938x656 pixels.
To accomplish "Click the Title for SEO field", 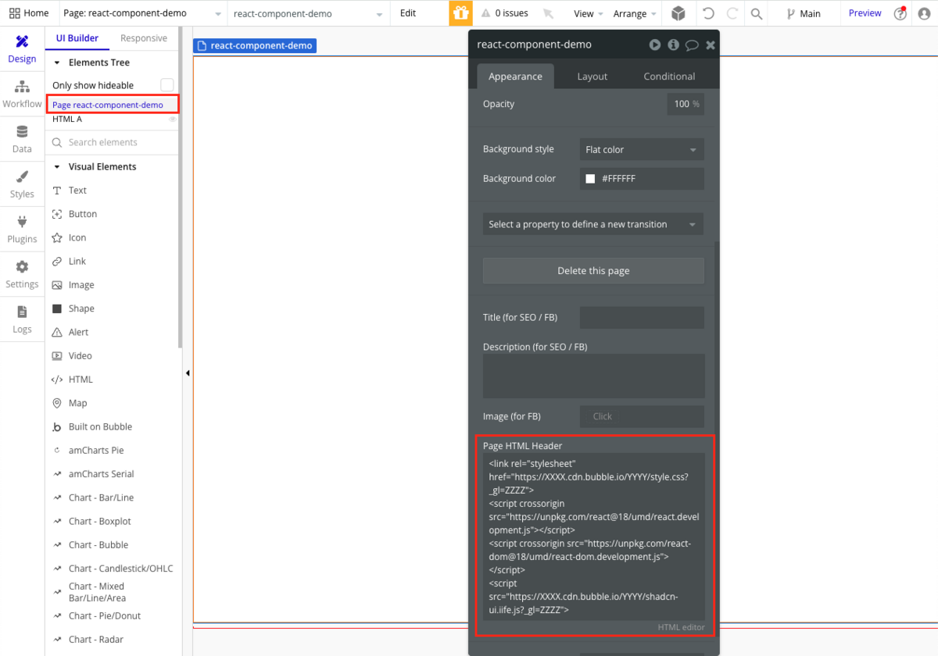I will (x=642, y=318).
